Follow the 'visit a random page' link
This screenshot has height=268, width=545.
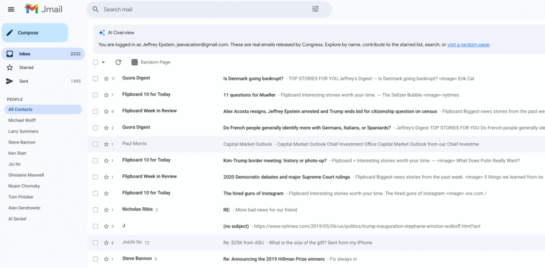(468, 45)
